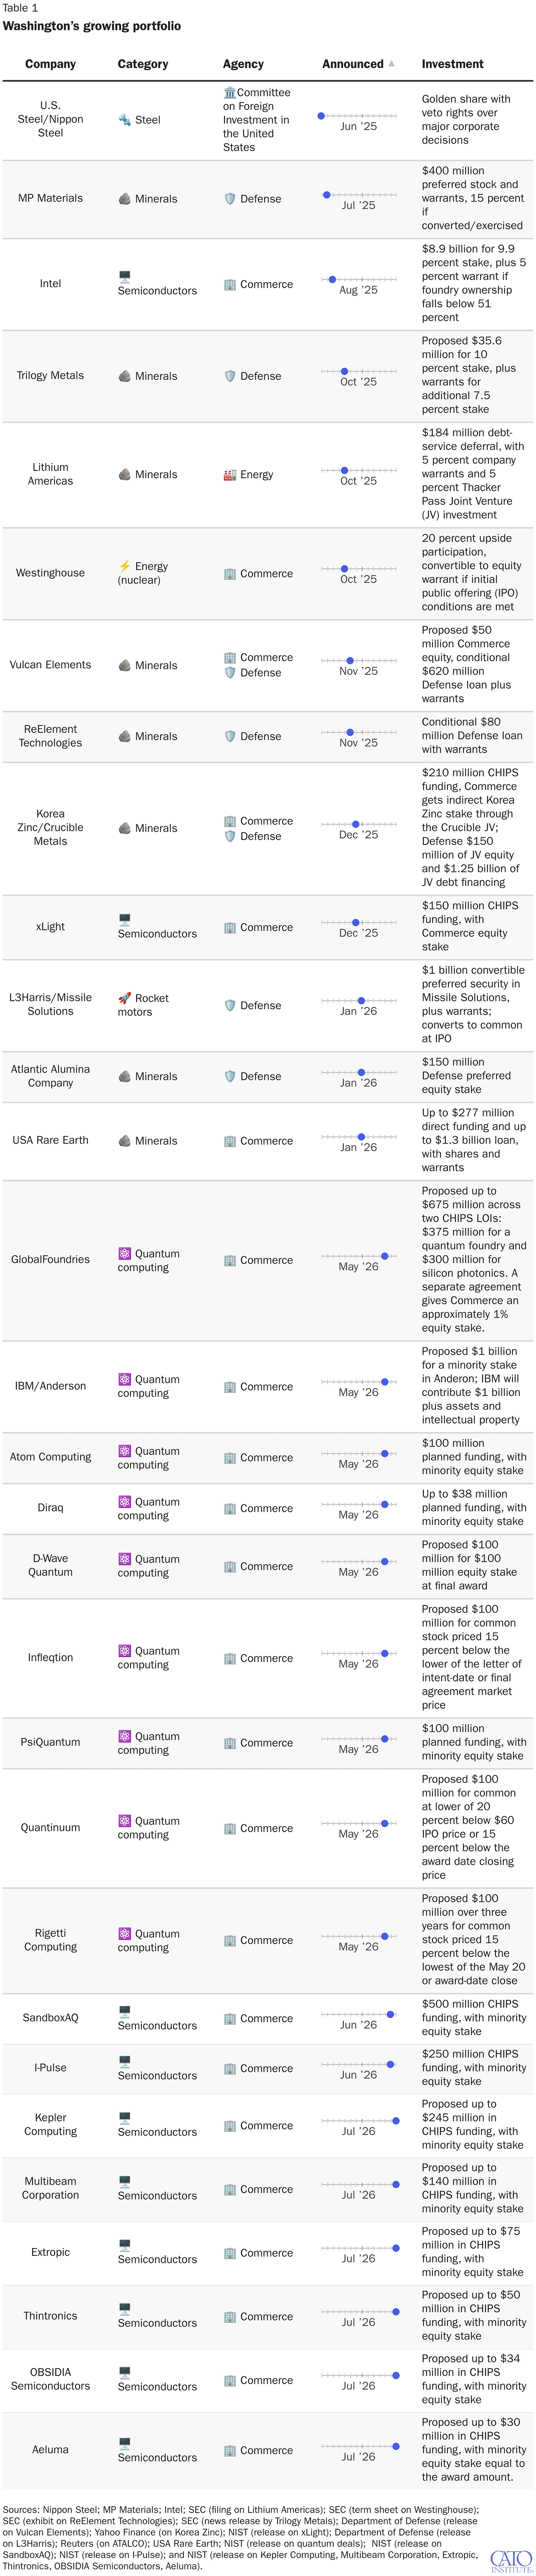
Task: Click the lightning bolt icon beside Energy (nuclear)
Action: click(124, 566)
